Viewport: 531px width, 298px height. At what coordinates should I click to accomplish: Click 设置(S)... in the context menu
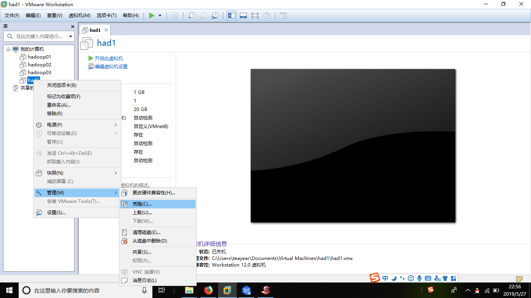click(77, 213)
